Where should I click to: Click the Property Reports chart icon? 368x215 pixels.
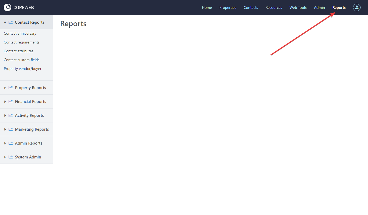tap(11, 88)
